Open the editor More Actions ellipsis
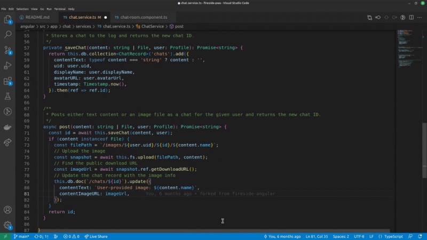This screenshot has width=427, height=240. 420,18
